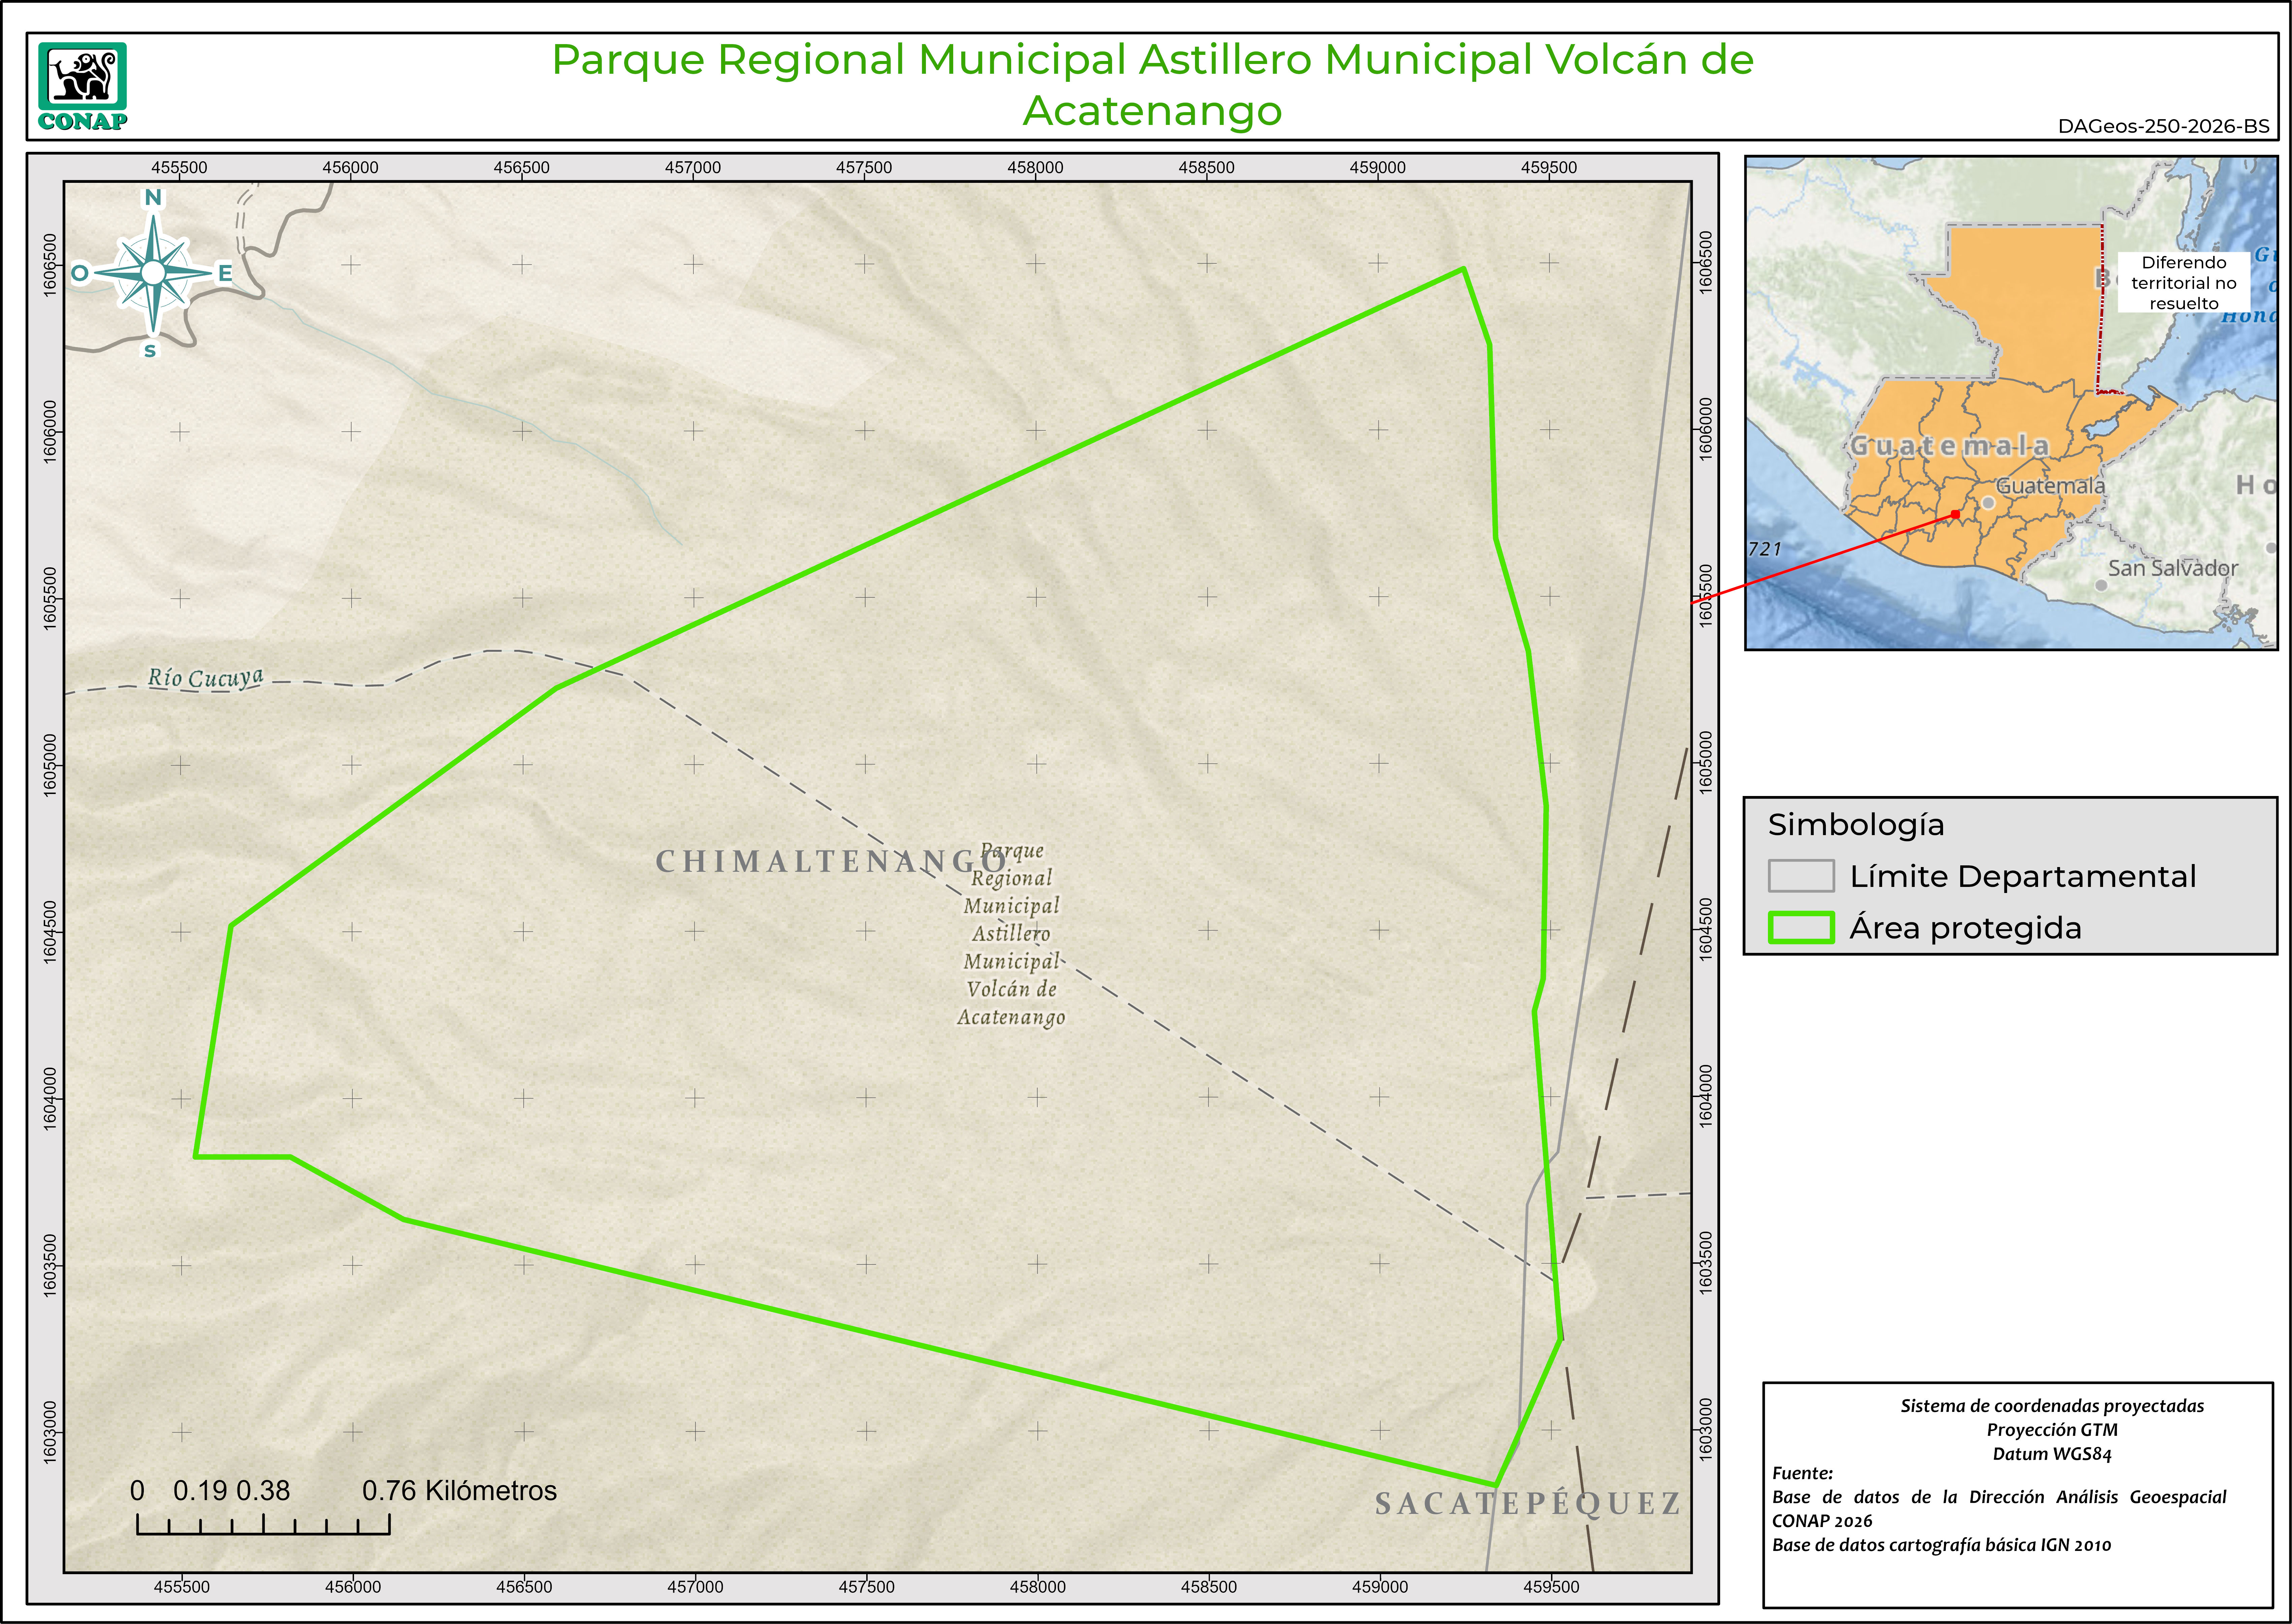Click the O letter on compass

click(80, 273)
